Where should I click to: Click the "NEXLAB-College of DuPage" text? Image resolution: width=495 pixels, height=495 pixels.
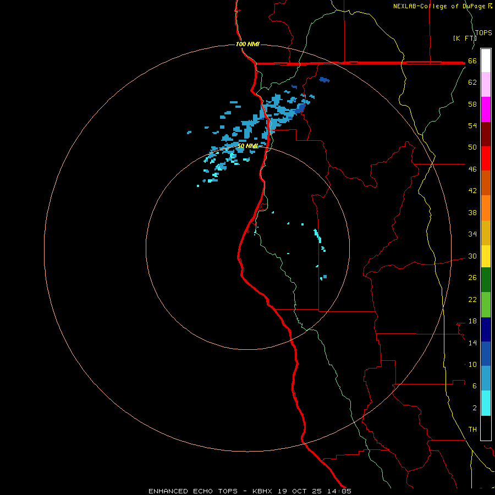[440, 6]
